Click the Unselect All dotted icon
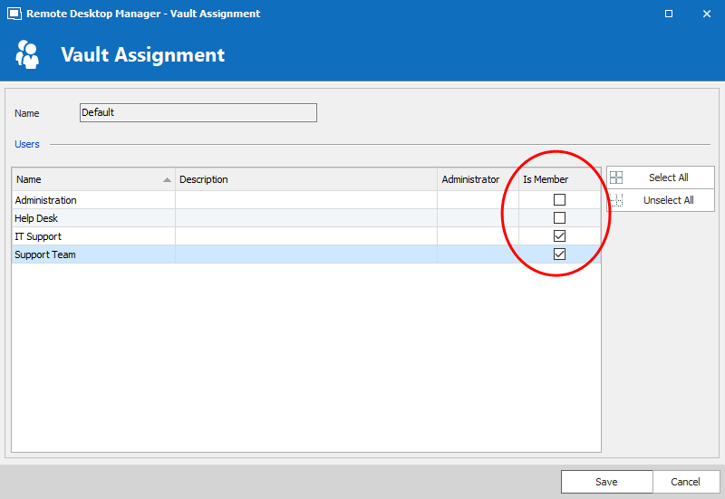The image size is (725, 499). pyautogui.click(x=616, y=200)
